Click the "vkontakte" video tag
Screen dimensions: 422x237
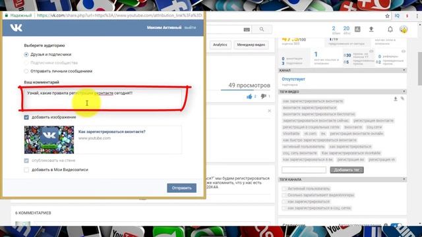(291, 134)
